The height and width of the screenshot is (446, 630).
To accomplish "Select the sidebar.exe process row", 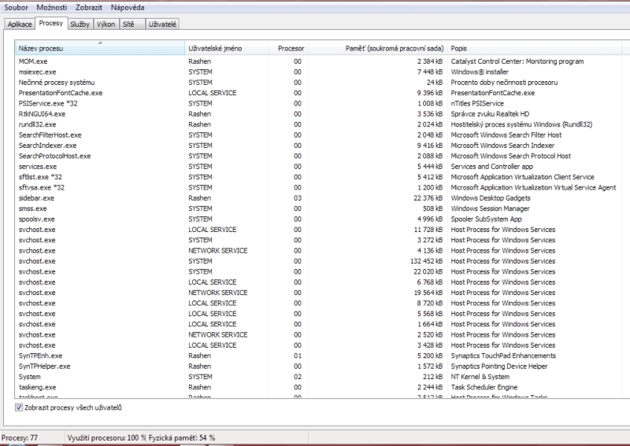I will click(x=37, y=198).
